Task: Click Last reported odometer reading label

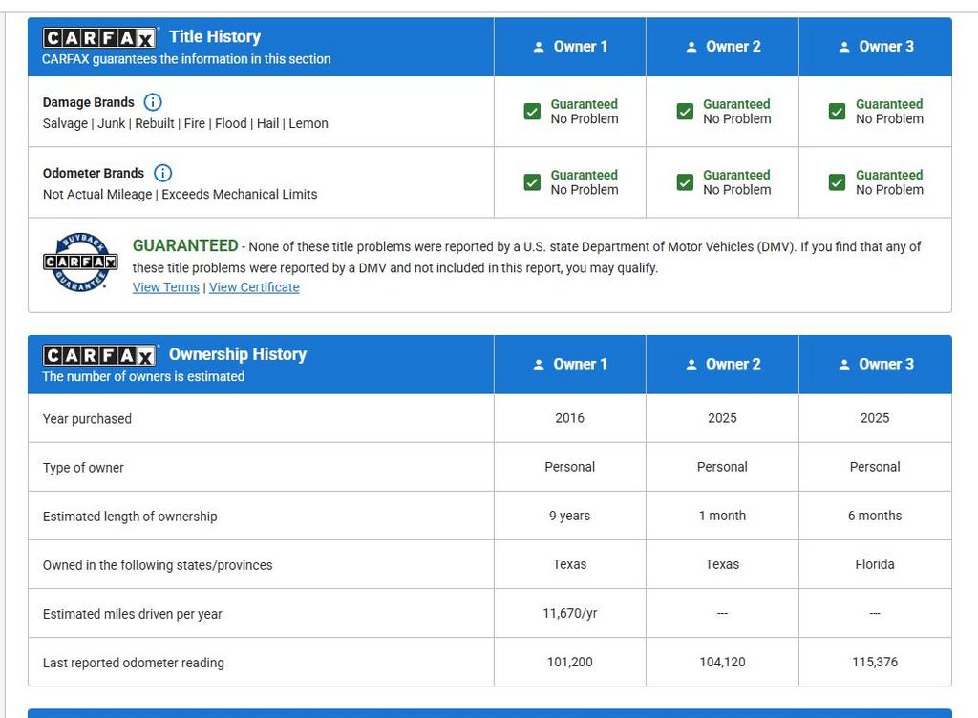Action: [133, 663]
